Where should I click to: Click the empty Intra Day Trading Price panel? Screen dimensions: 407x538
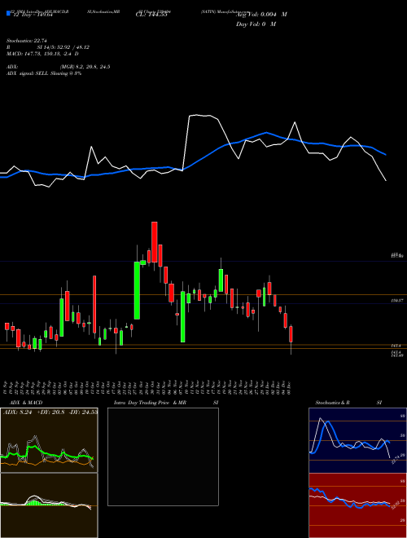(x=163, y=456)
